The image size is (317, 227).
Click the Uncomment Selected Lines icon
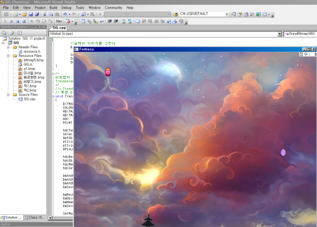coord(130,21)
